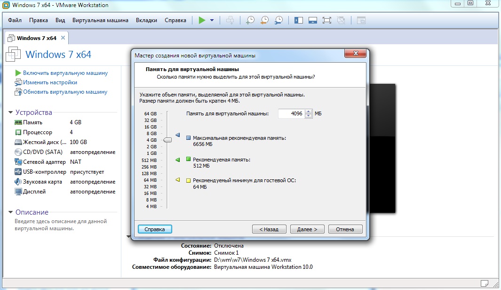Select the Сетевой адаптер device icon
The width and height of the screenshot is (501, 290).
pos(18,162)
